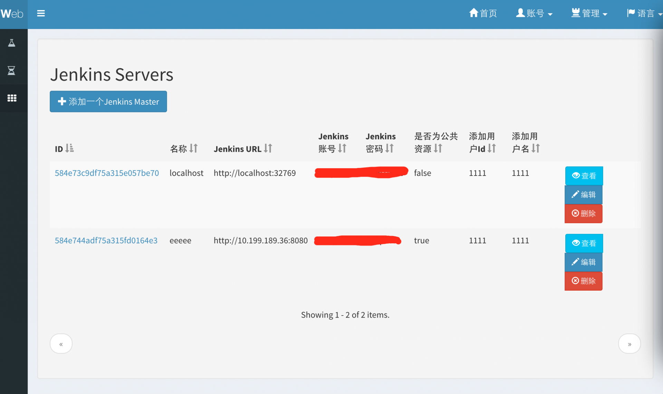The image size is (663, 394).
Task: Click http://localhost:32769 URL cell
Action: pyautogui.click(x=254, y=173)
